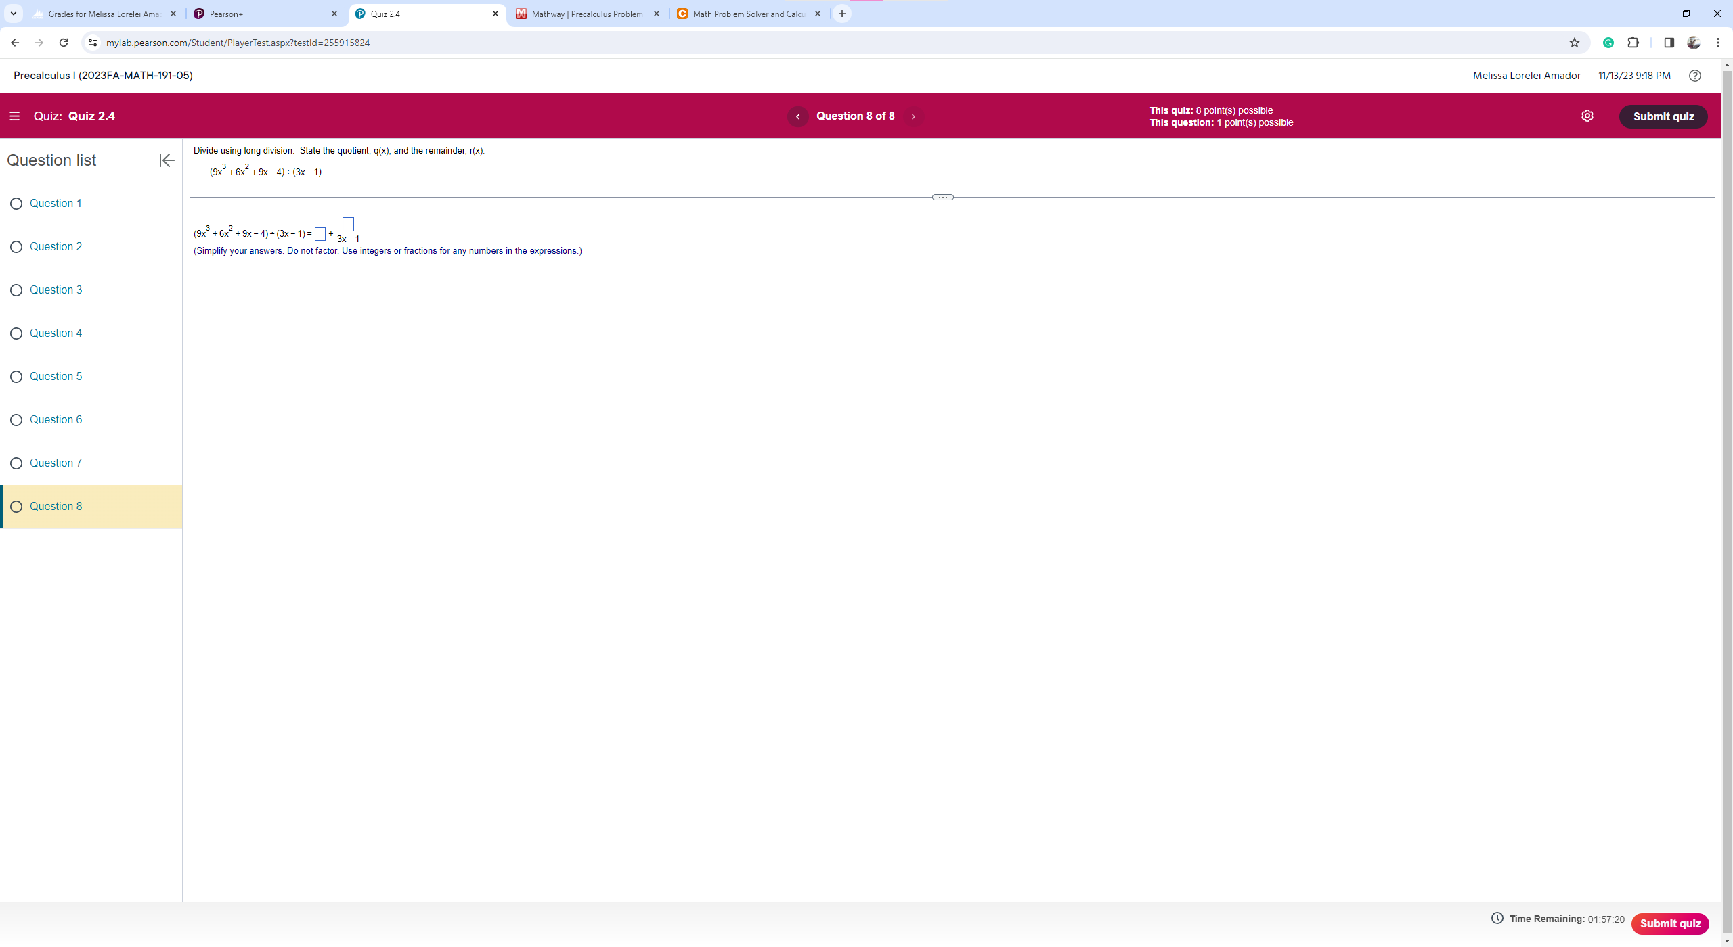Viewport: 1733px width, 947px height.
Task: Open the quiz hamburger menu
Action: click(x=15, y=116)
